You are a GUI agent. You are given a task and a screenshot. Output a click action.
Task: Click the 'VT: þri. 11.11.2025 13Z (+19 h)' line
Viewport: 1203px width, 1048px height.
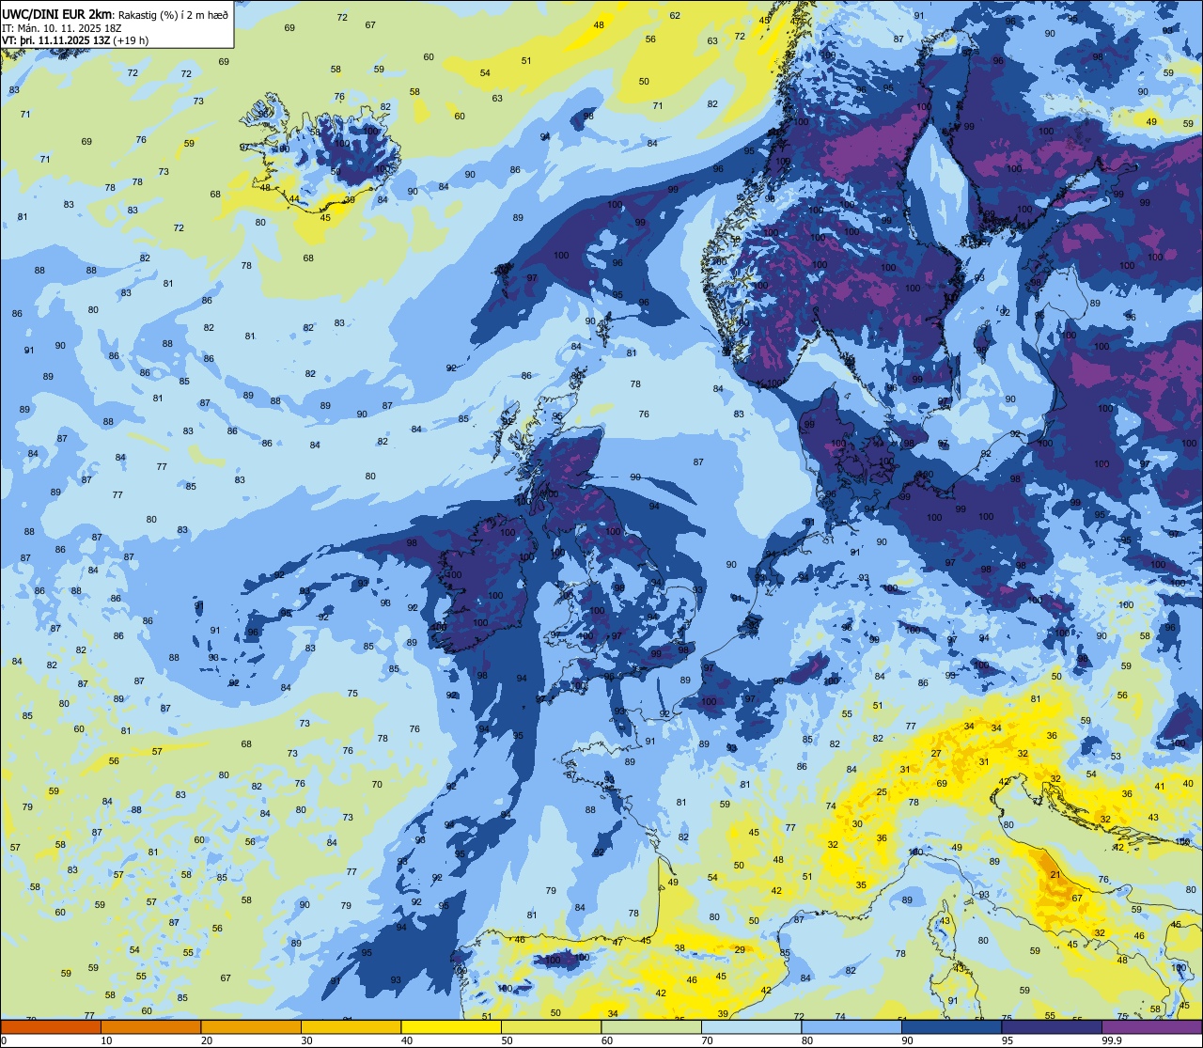coord(75,39)
